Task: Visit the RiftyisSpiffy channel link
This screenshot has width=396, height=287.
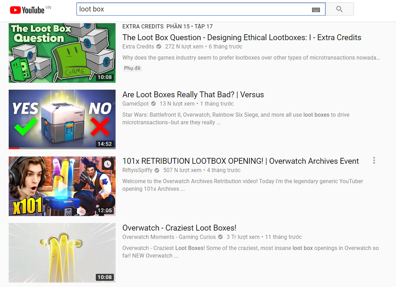Action: click(x=137, y=170)
